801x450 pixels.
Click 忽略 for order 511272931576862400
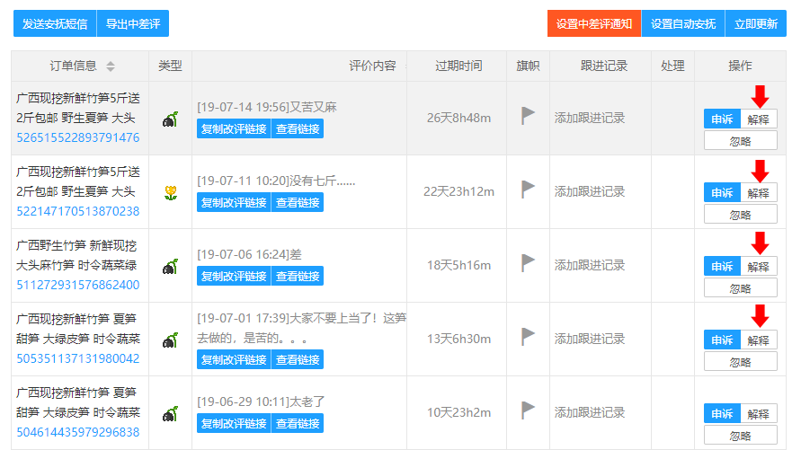click(740, 287)
